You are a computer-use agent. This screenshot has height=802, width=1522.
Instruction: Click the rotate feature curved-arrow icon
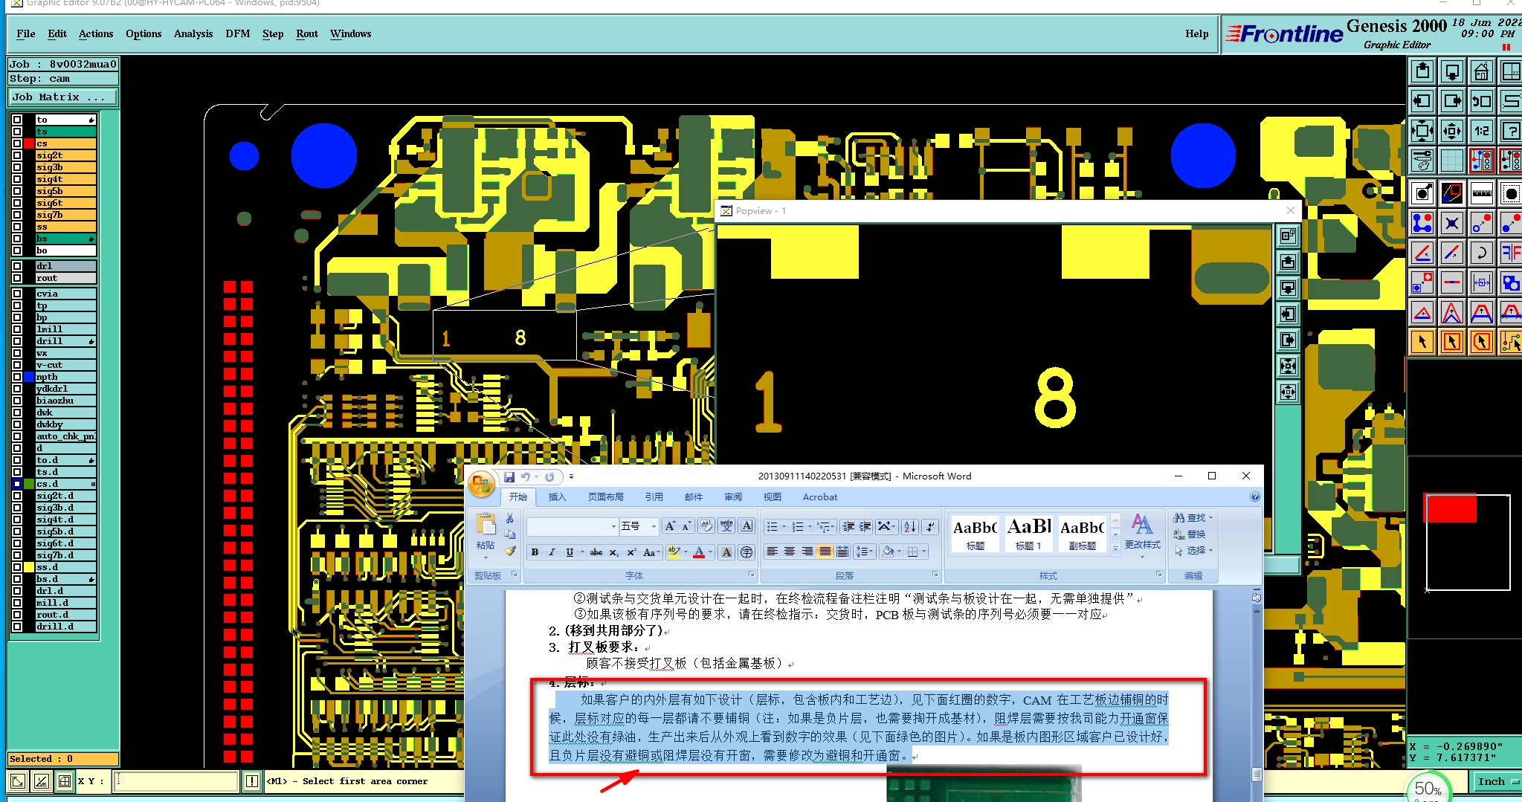(x=1481, y=253)
